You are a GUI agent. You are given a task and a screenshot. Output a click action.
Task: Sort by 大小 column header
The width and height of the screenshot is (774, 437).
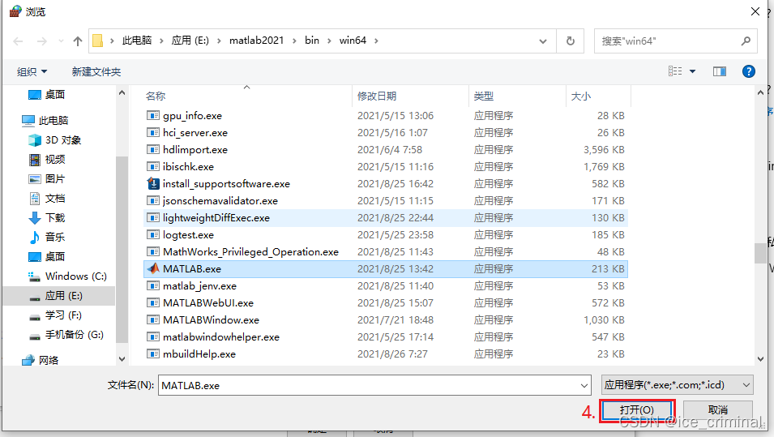point(580,96)
